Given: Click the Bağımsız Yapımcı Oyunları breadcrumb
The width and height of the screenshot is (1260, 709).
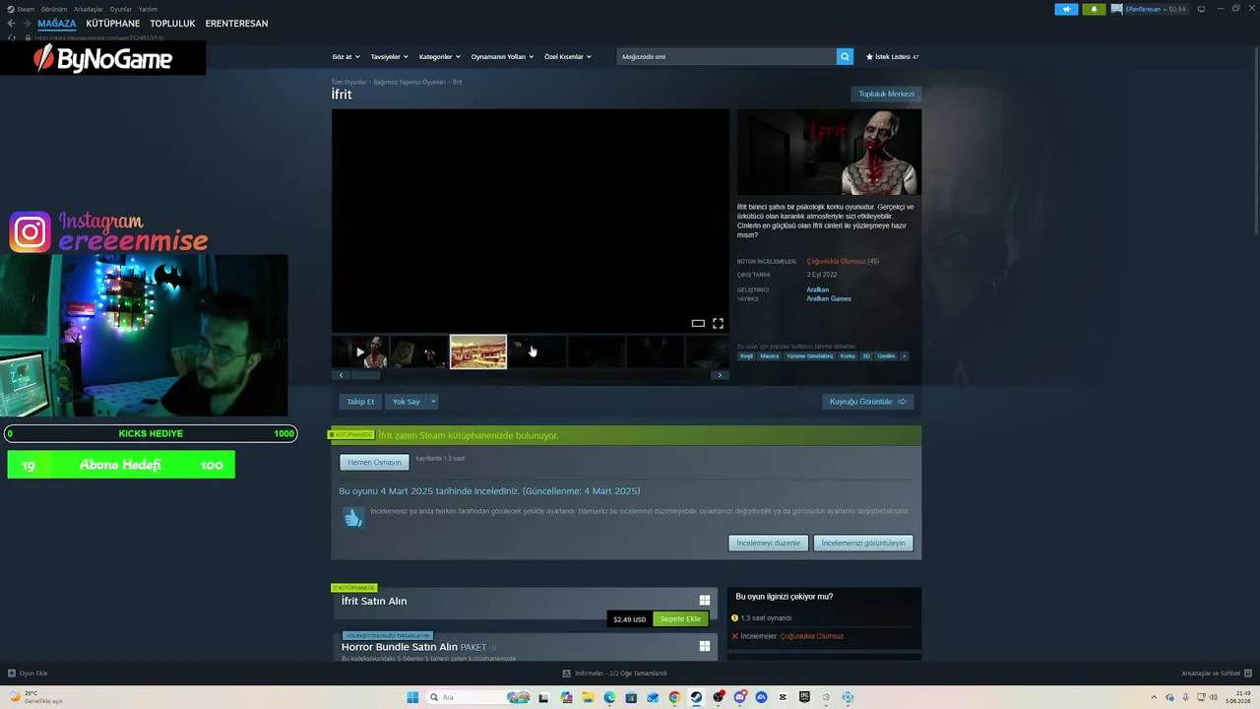Looking at the screenshot, I should (x=409, y=82).
